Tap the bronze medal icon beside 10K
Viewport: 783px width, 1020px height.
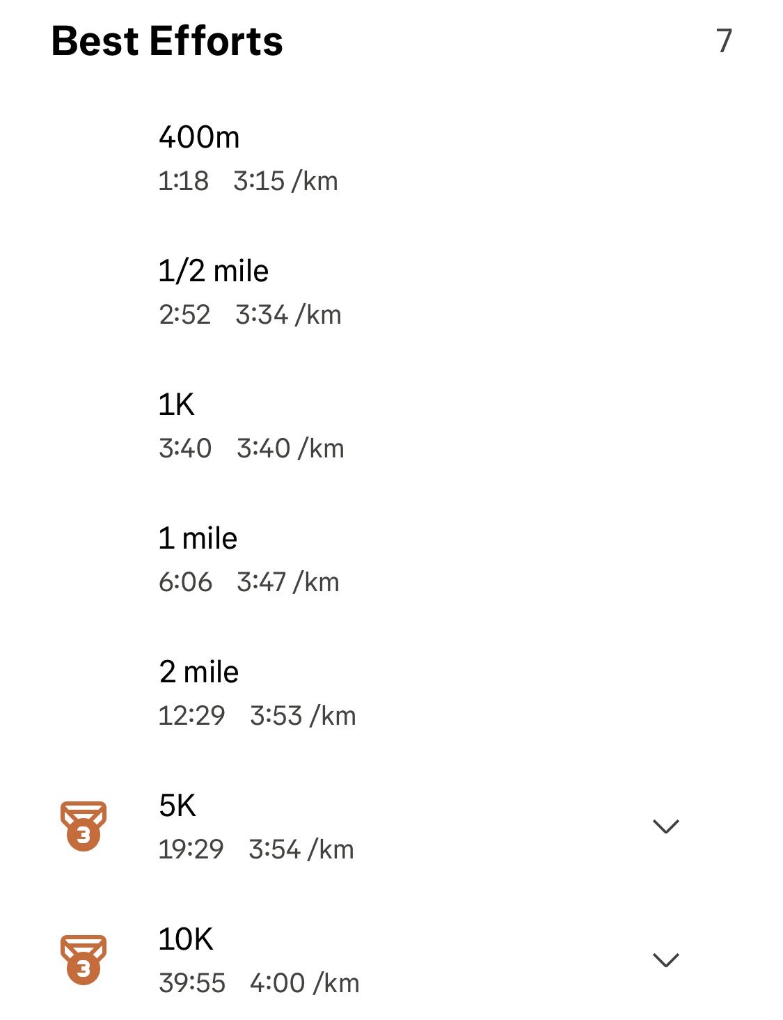click(84, 959)
